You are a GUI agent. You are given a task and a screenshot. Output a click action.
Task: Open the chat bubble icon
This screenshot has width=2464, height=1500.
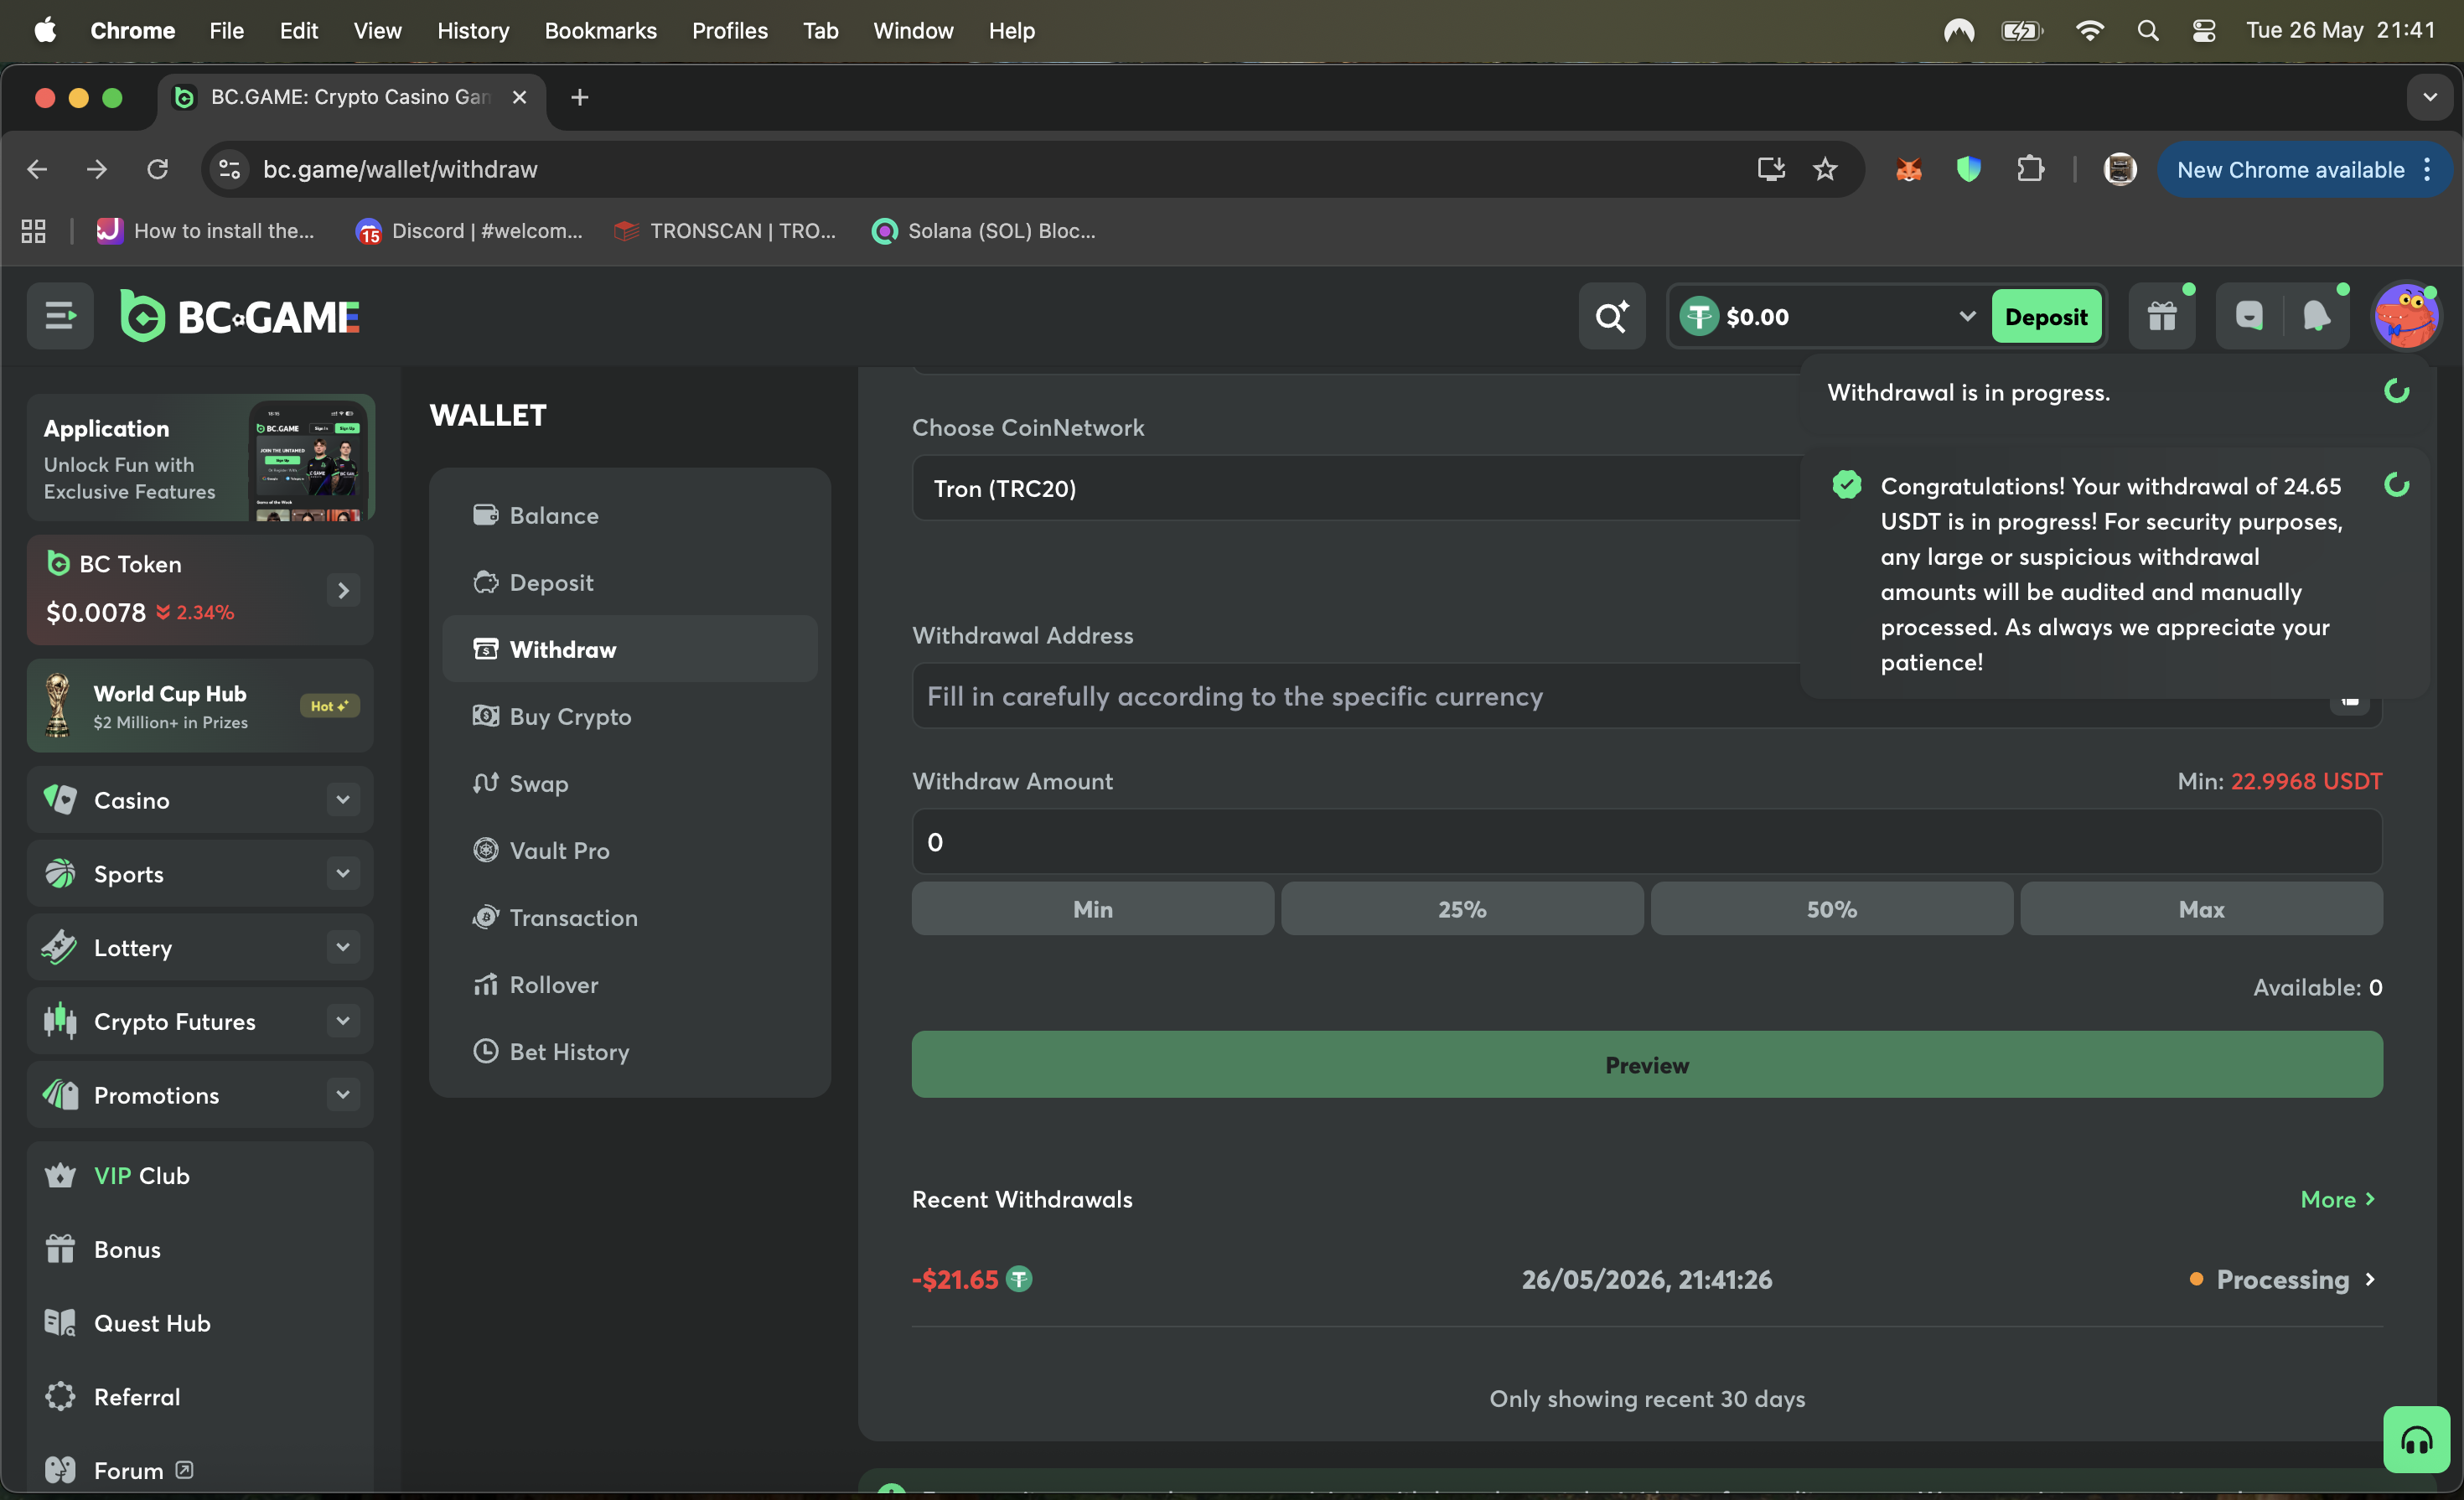coord(2249,316)
